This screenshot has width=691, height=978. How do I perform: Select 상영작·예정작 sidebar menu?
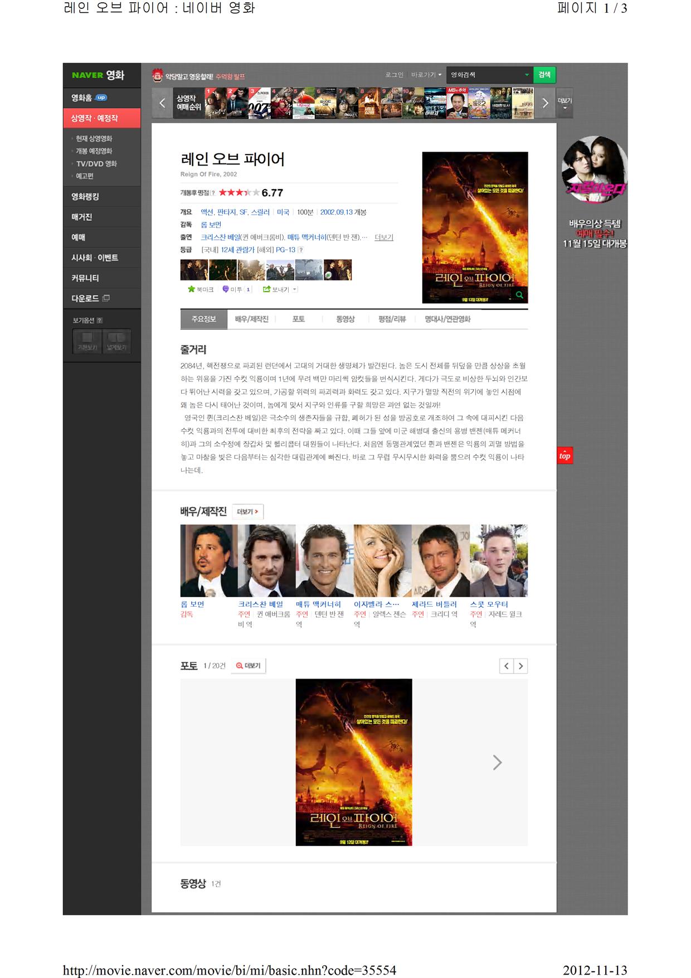click(x=101, y=118)
